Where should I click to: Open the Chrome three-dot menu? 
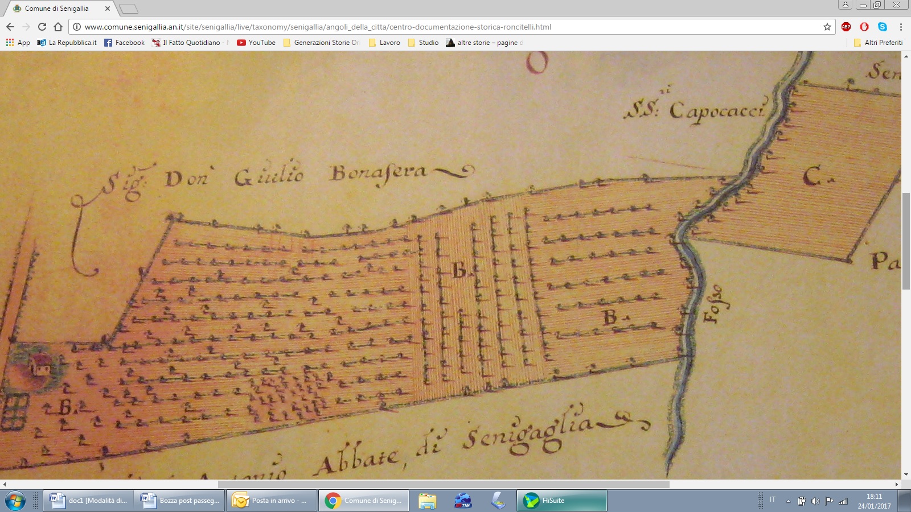click(x=901, y=27)
